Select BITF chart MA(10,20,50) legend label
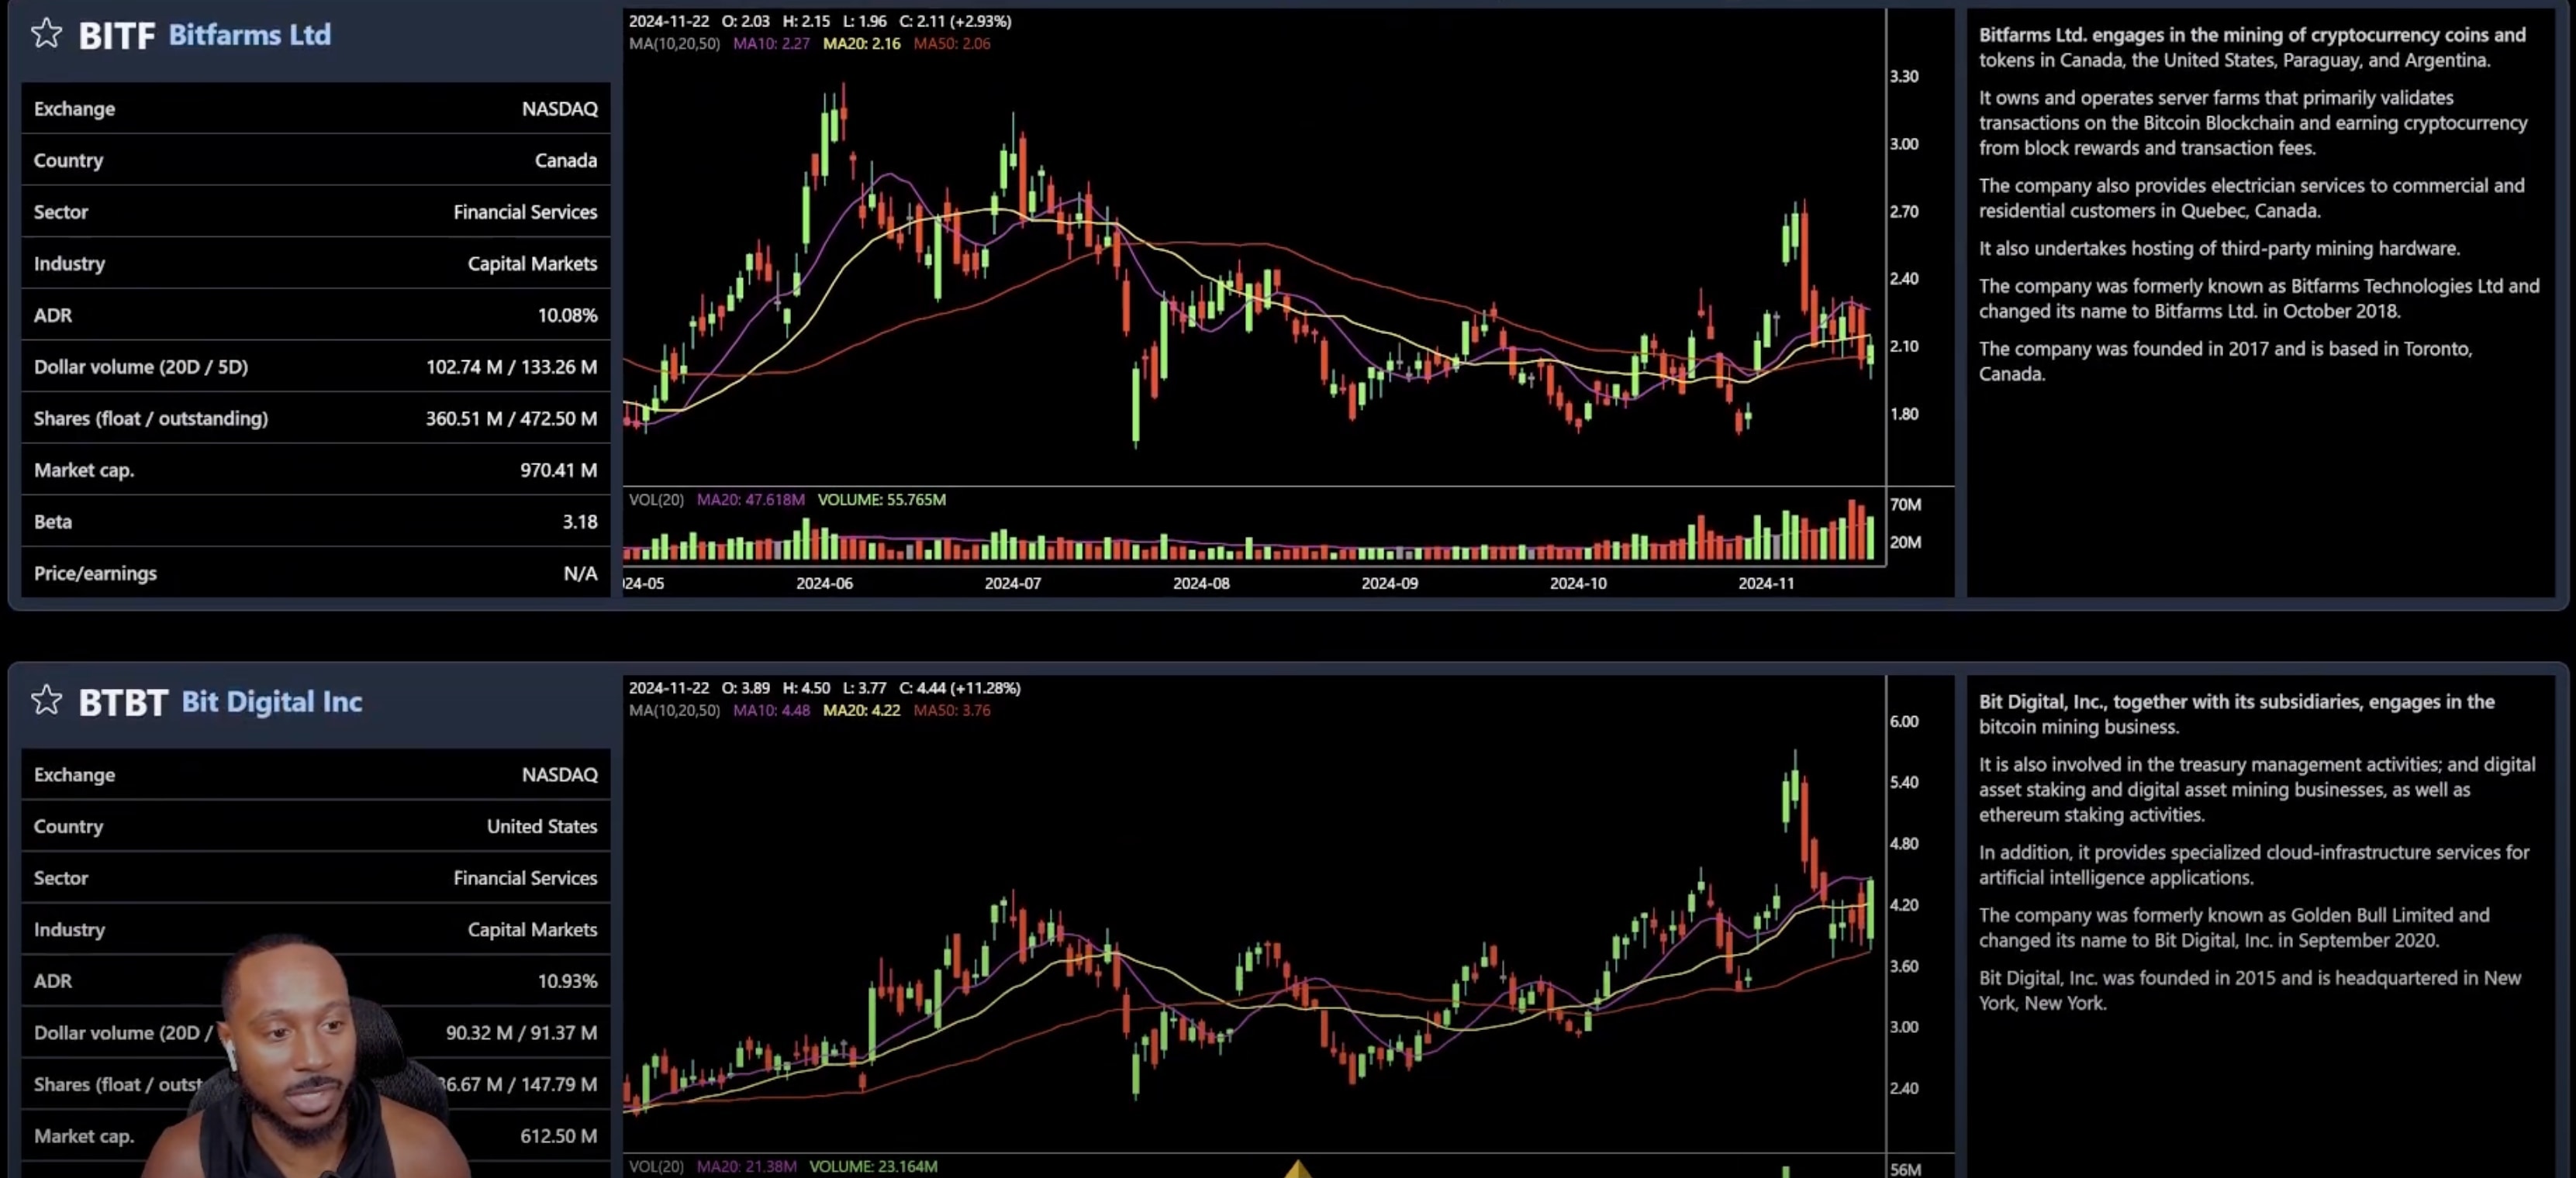 674,43
